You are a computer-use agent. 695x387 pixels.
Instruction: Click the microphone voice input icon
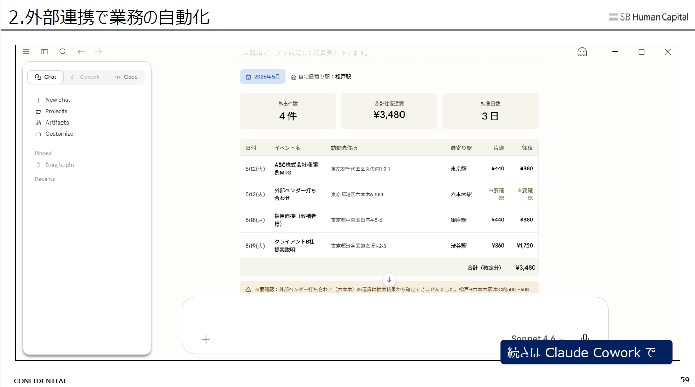tap(585, 338)
